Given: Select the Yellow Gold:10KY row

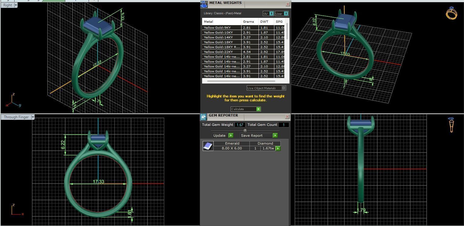Looking at the screenshot, I should coord(244,32).
